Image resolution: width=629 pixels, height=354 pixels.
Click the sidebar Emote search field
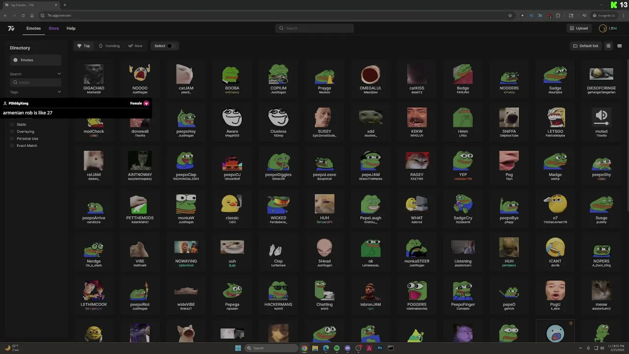(35, 83)
